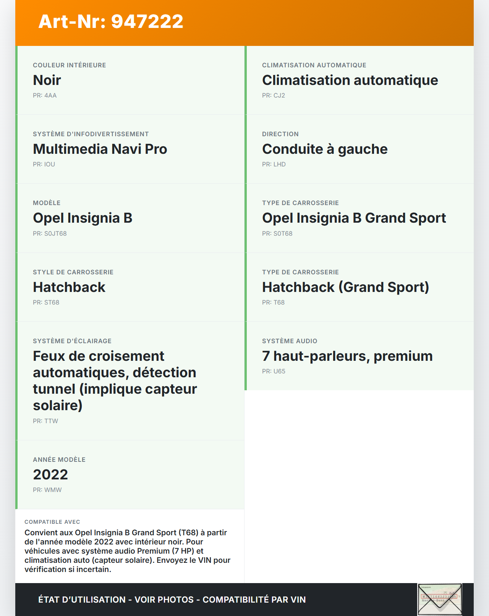Select the Style de carrosserie Hatchback value

point(69,287)
